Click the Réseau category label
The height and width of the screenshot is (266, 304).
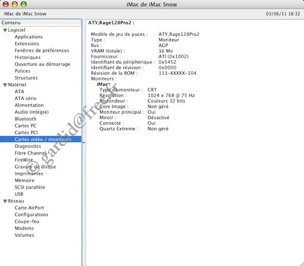16,201
